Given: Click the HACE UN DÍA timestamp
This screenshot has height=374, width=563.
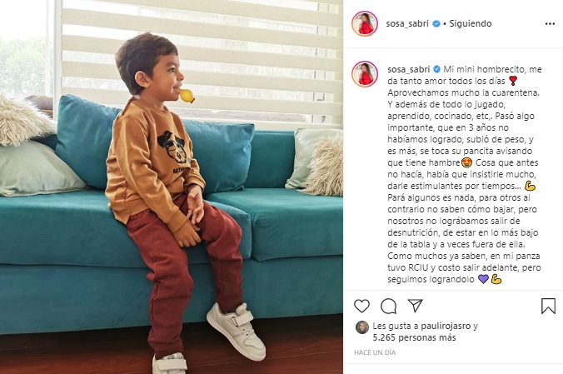Looking at the screenshot, I should point(375,352).
